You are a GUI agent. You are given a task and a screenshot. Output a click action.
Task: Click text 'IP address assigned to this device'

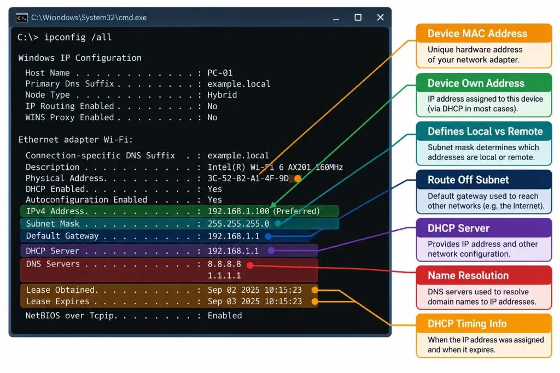click(485, 99)
